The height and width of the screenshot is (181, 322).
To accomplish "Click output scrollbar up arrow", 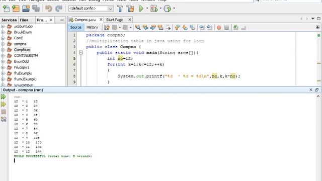I will pyautogui.click(x=318, y=96).
